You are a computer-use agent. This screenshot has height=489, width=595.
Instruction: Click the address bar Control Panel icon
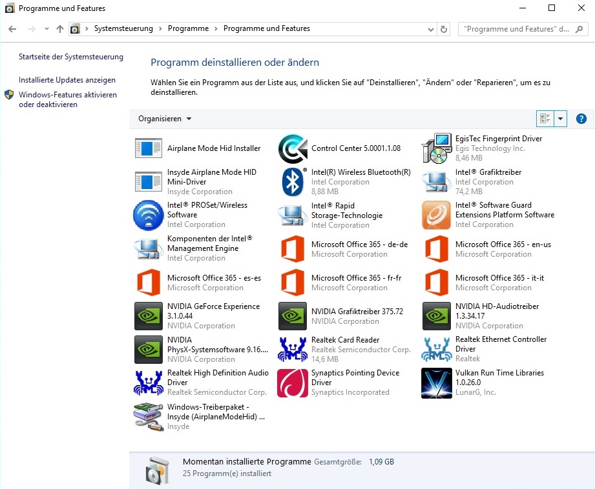pos(75,29)
